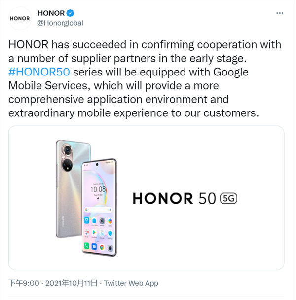Click the Calendar app icon on phone

point(102,232)
